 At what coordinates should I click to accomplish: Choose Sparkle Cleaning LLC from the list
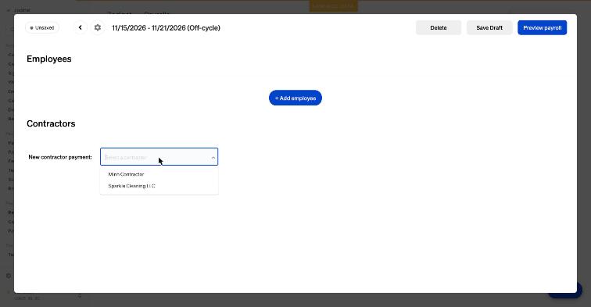[131, 186]
